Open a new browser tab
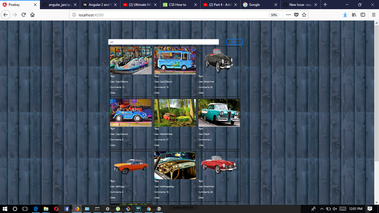The height and width of the screenshot is (213, 379). tap(325, 4)
